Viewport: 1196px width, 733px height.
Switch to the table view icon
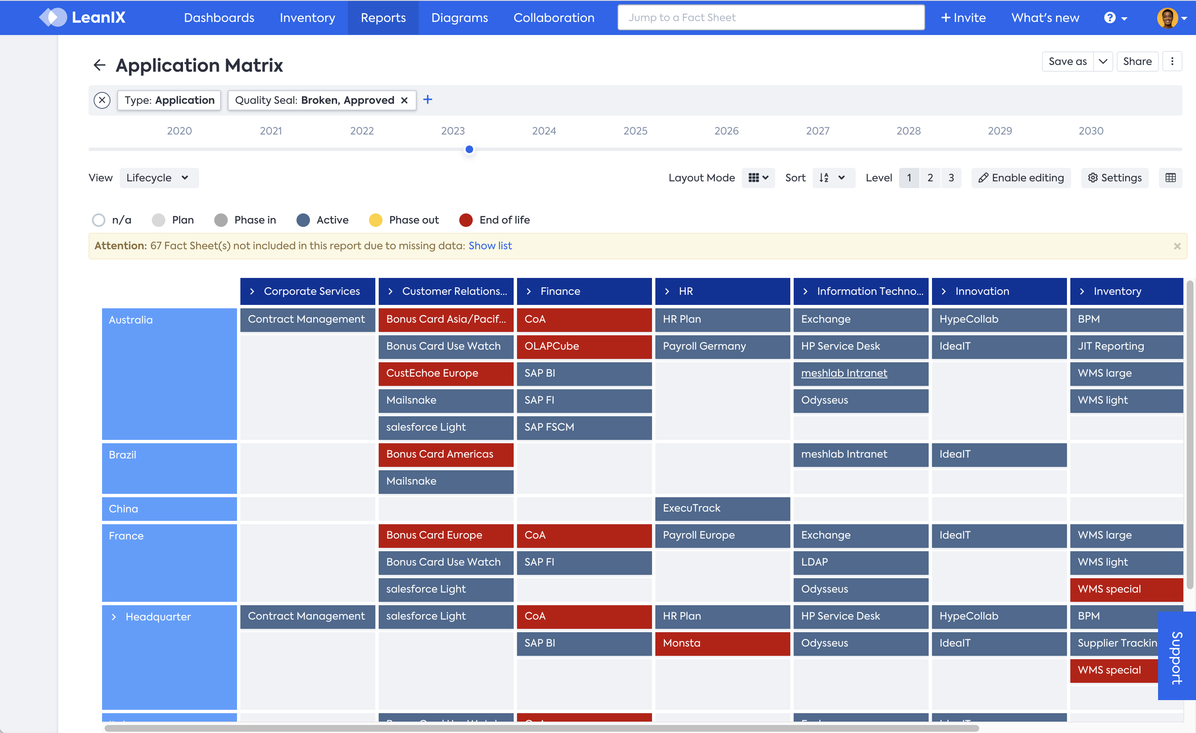(1171, 178)
